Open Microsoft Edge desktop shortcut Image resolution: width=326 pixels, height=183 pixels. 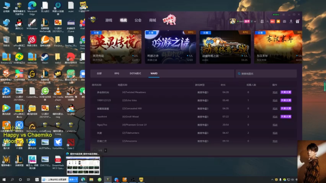click(32, 8)
